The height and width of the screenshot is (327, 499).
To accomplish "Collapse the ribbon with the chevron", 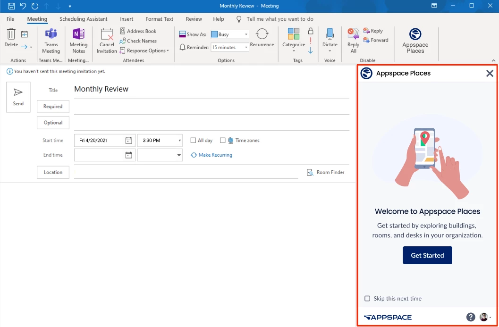I will pyautogui.click(x=493, y=60).
